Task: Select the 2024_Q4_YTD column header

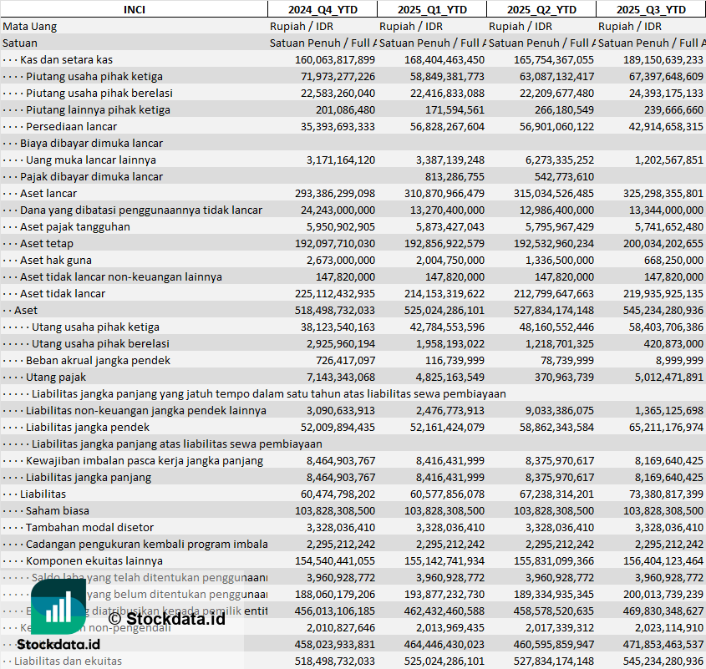Action: [322, 9]
